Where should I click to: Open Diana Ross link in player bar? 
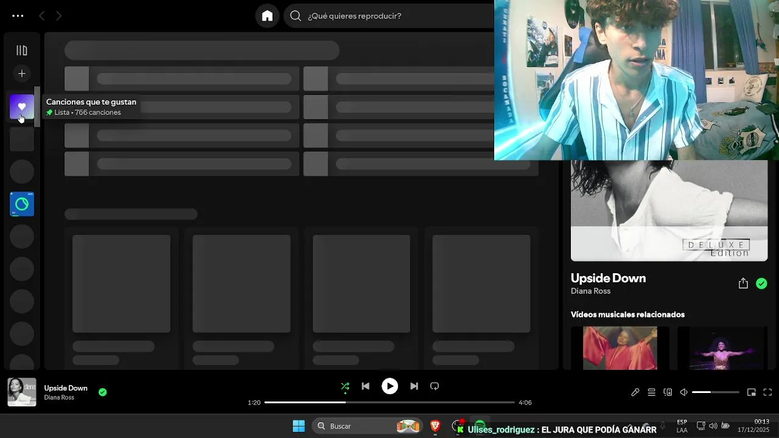coord(59,398)
